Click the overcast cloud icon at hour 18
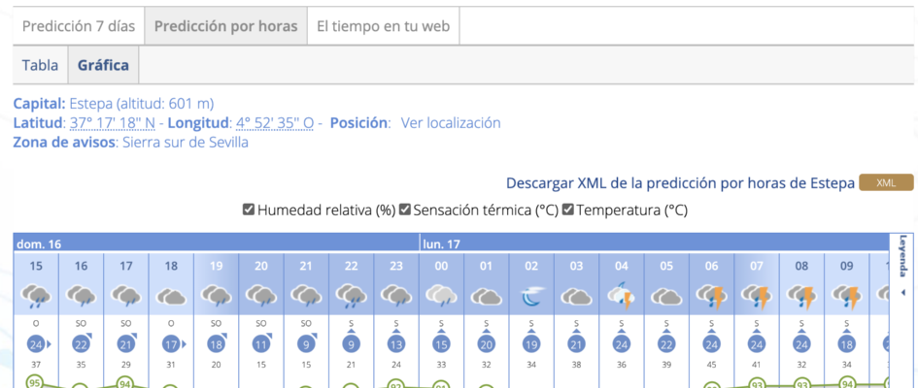Screen dimensions: 918x388 tap(171, 296)
